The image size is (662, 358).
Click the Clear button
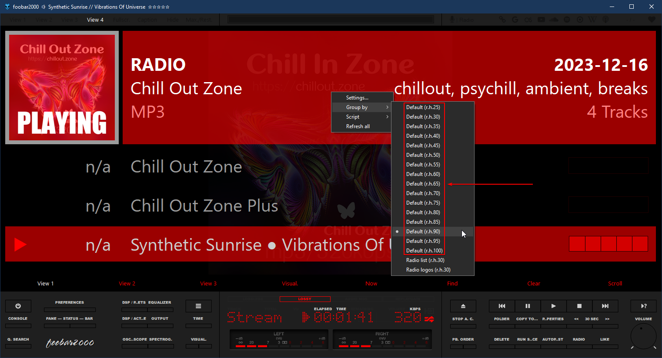(534, 284)
